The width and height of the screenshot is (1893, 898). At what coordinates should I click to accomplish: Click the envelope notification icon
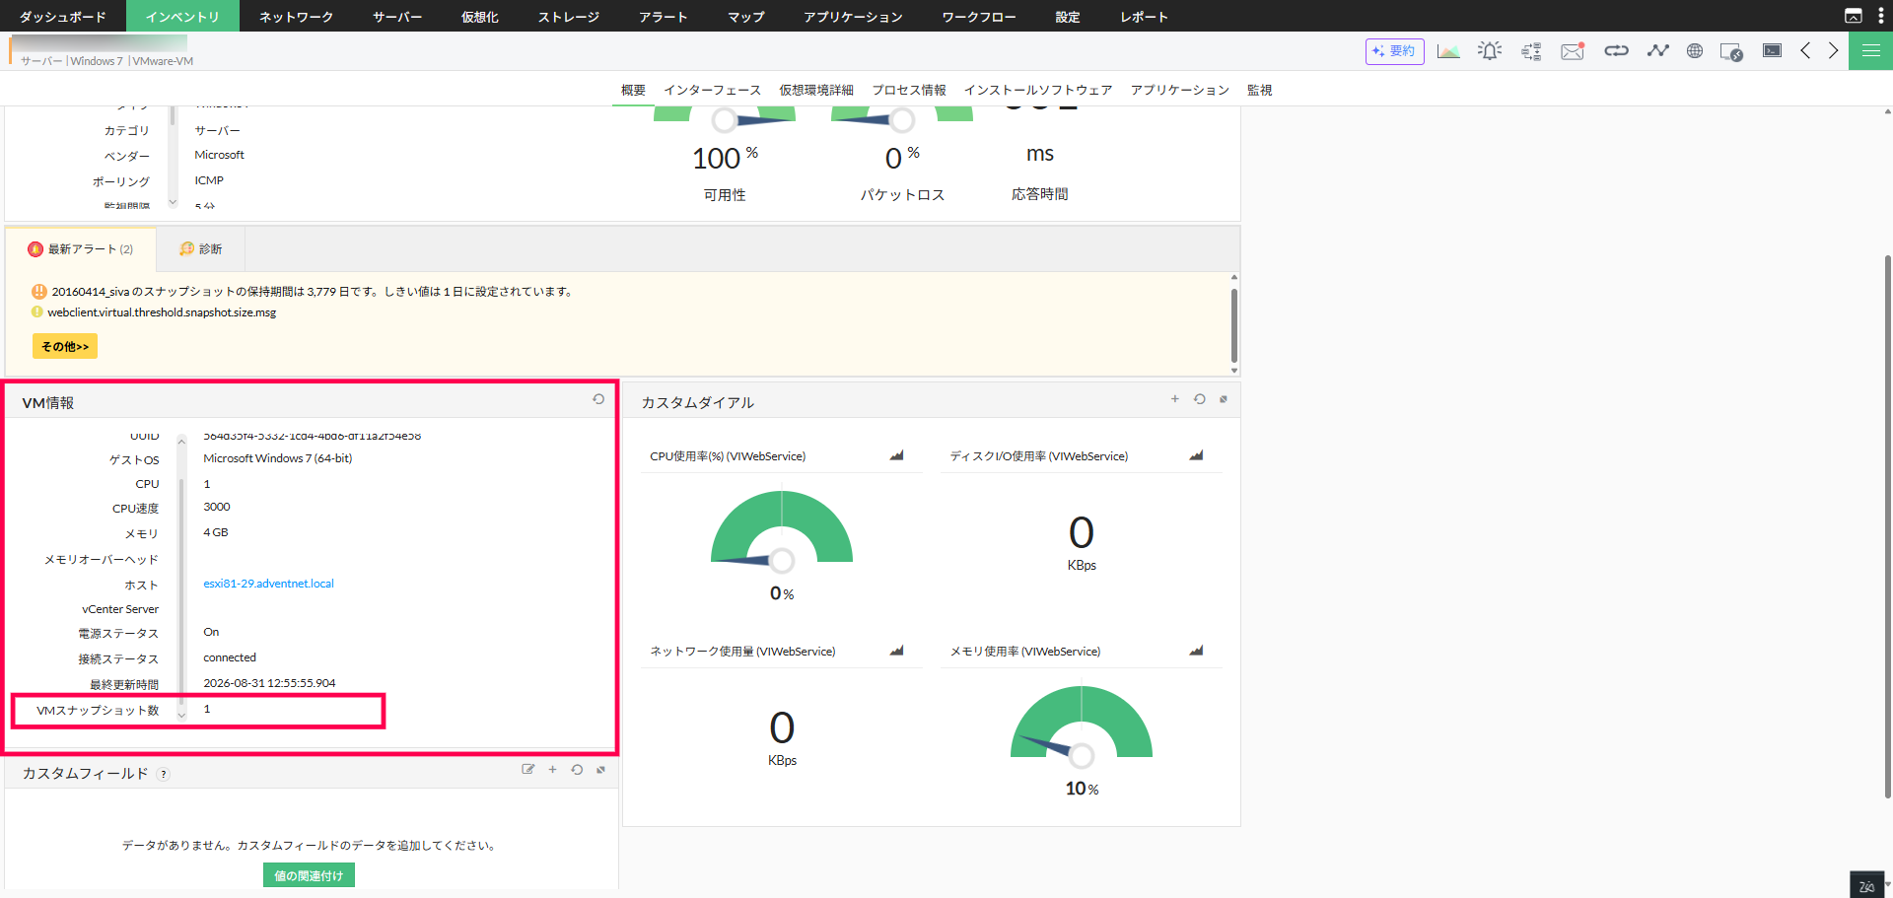[1573, 51]
